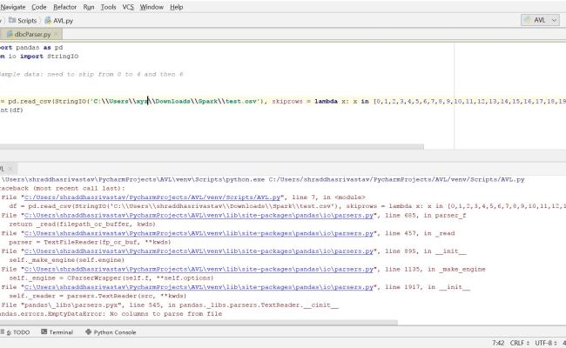
Task: Open the Refactor menu
Action: click(x=64, y=7)
